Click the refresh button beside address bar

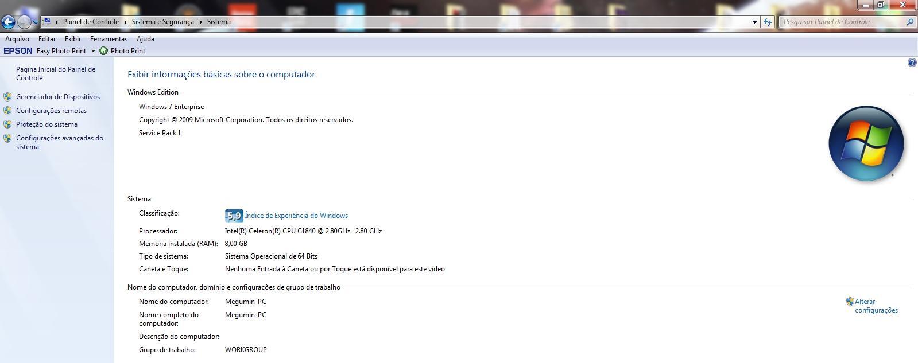pos(768,22)
